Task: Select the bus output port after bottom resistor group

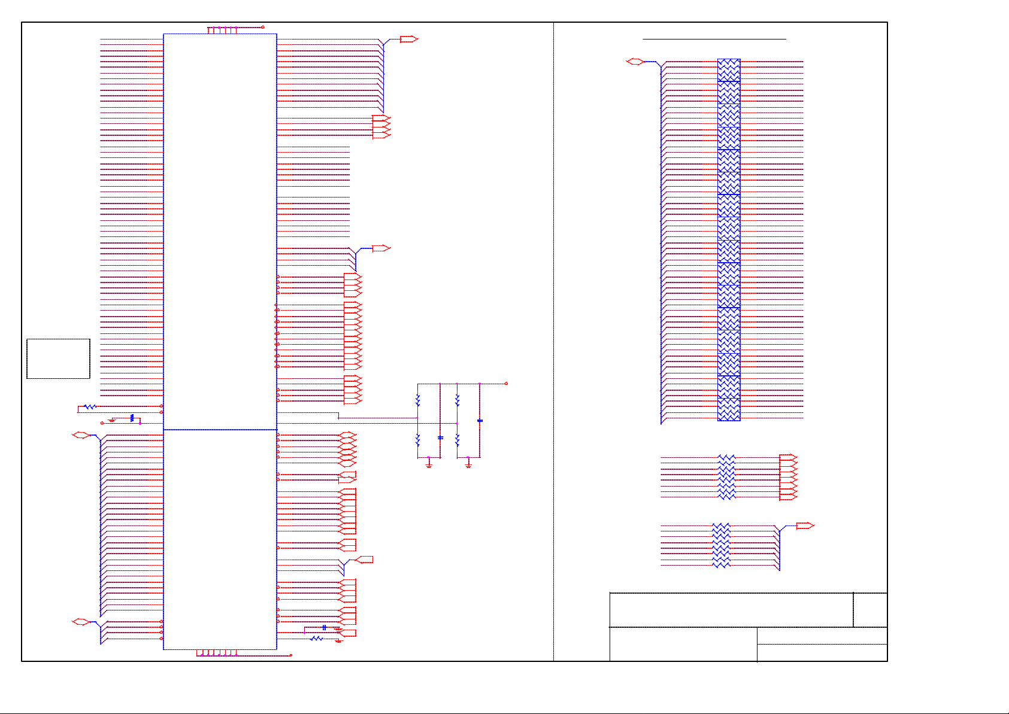Action: [x=805, y=525]
